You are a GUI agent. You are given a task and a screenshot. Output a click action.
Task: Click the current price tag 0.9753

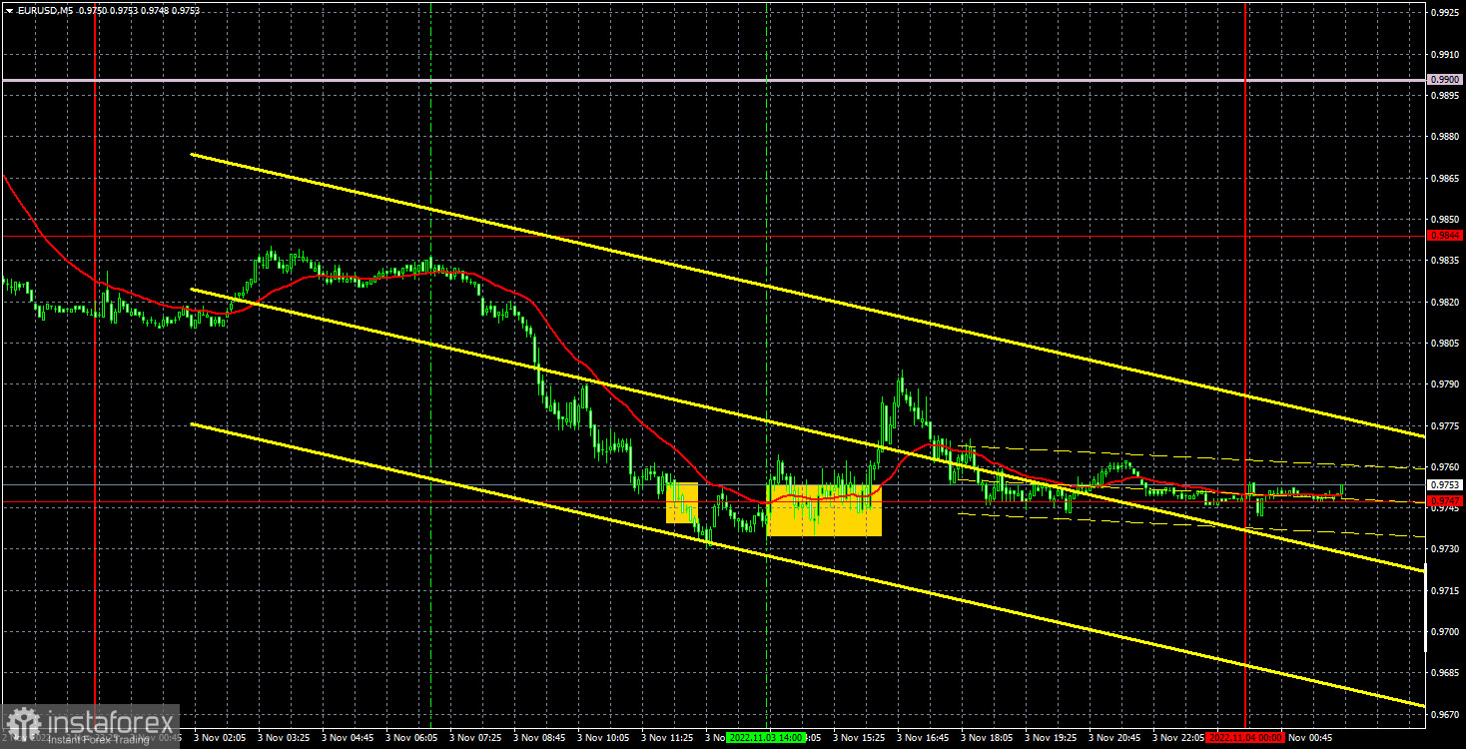pos(1445,485)
